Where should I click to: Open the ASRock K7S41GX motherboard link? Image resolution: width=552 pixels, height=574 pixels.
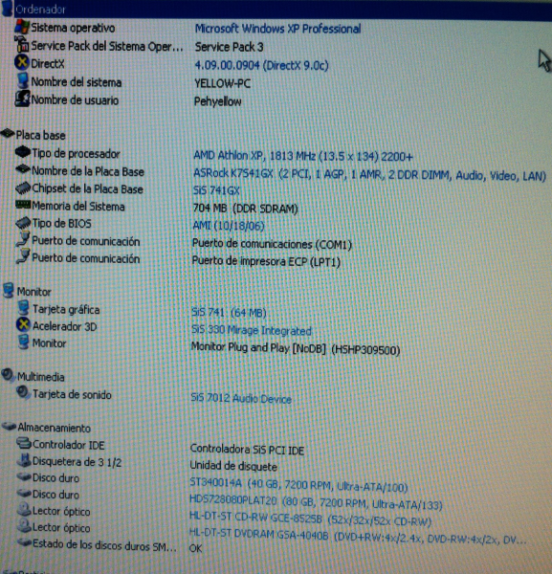pos(369,175)
